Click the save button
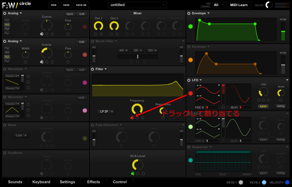This screenshot has height=187, width=292. (x=66, y=5)
